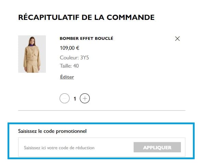Click the horizontal divider under the quantity
221x163 pixels.
click(x=101, y=110)
